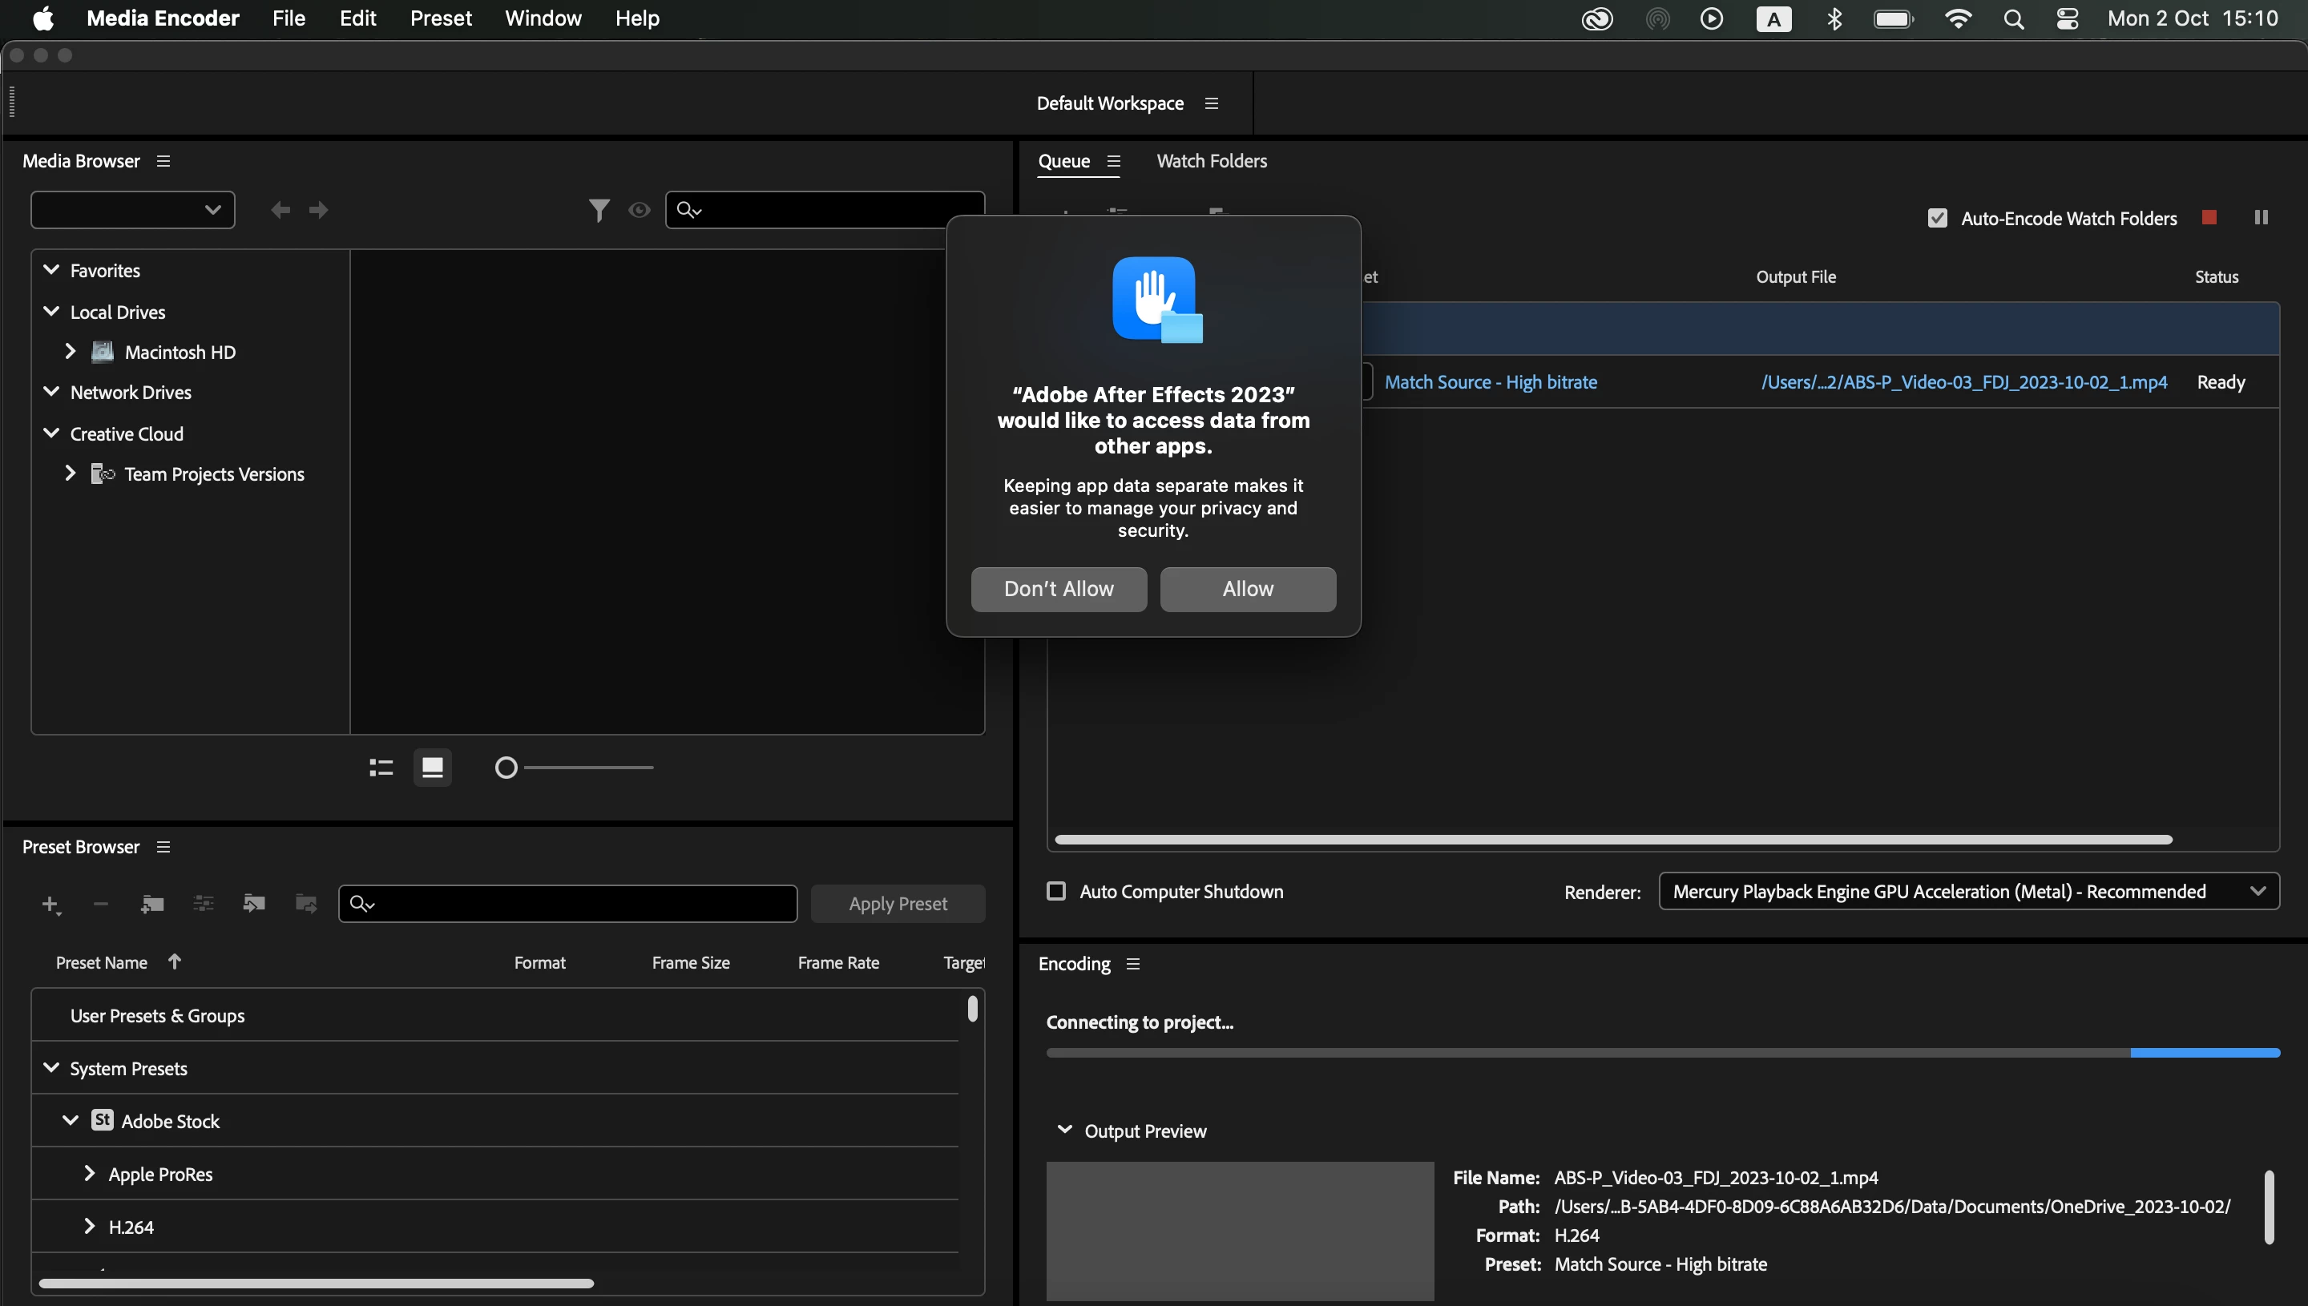Open Creative Cloud from the menu bar
Viewport: 2308px width, 1306px height.
pyautogui.click(x=1596, y=19)
